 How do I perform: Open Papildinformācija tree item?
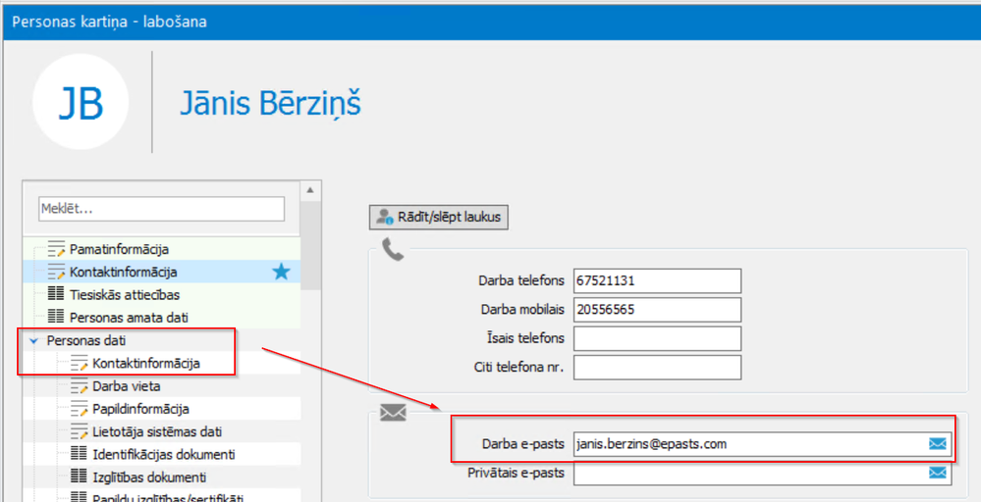140,410
